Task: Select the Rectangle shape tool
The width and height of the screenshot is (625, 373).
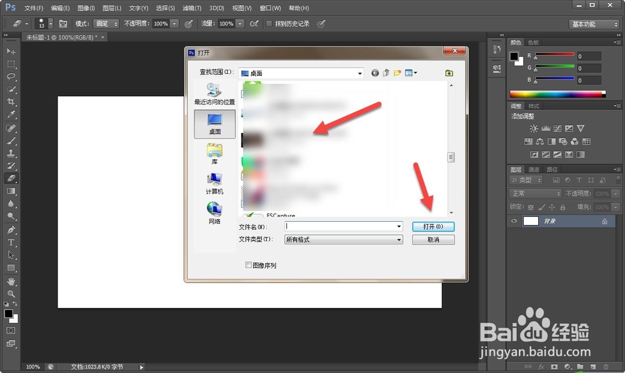Action: click(x=11, y=268)
